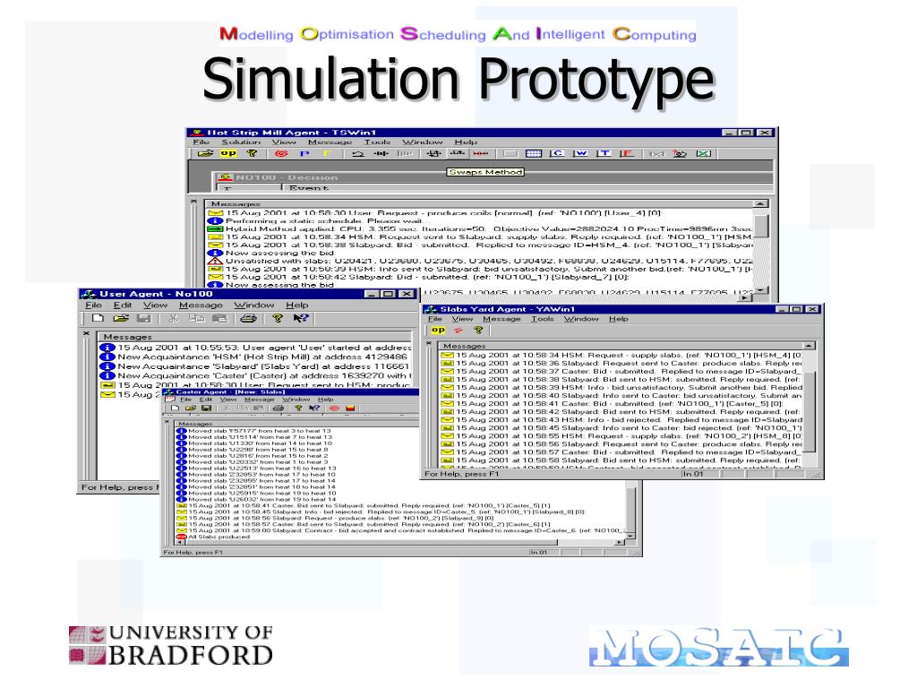This screenshot has width=917, height=688.
Task: Click help icon in Slabs Yard Agent toolbar
Action: tap(478, 330)
